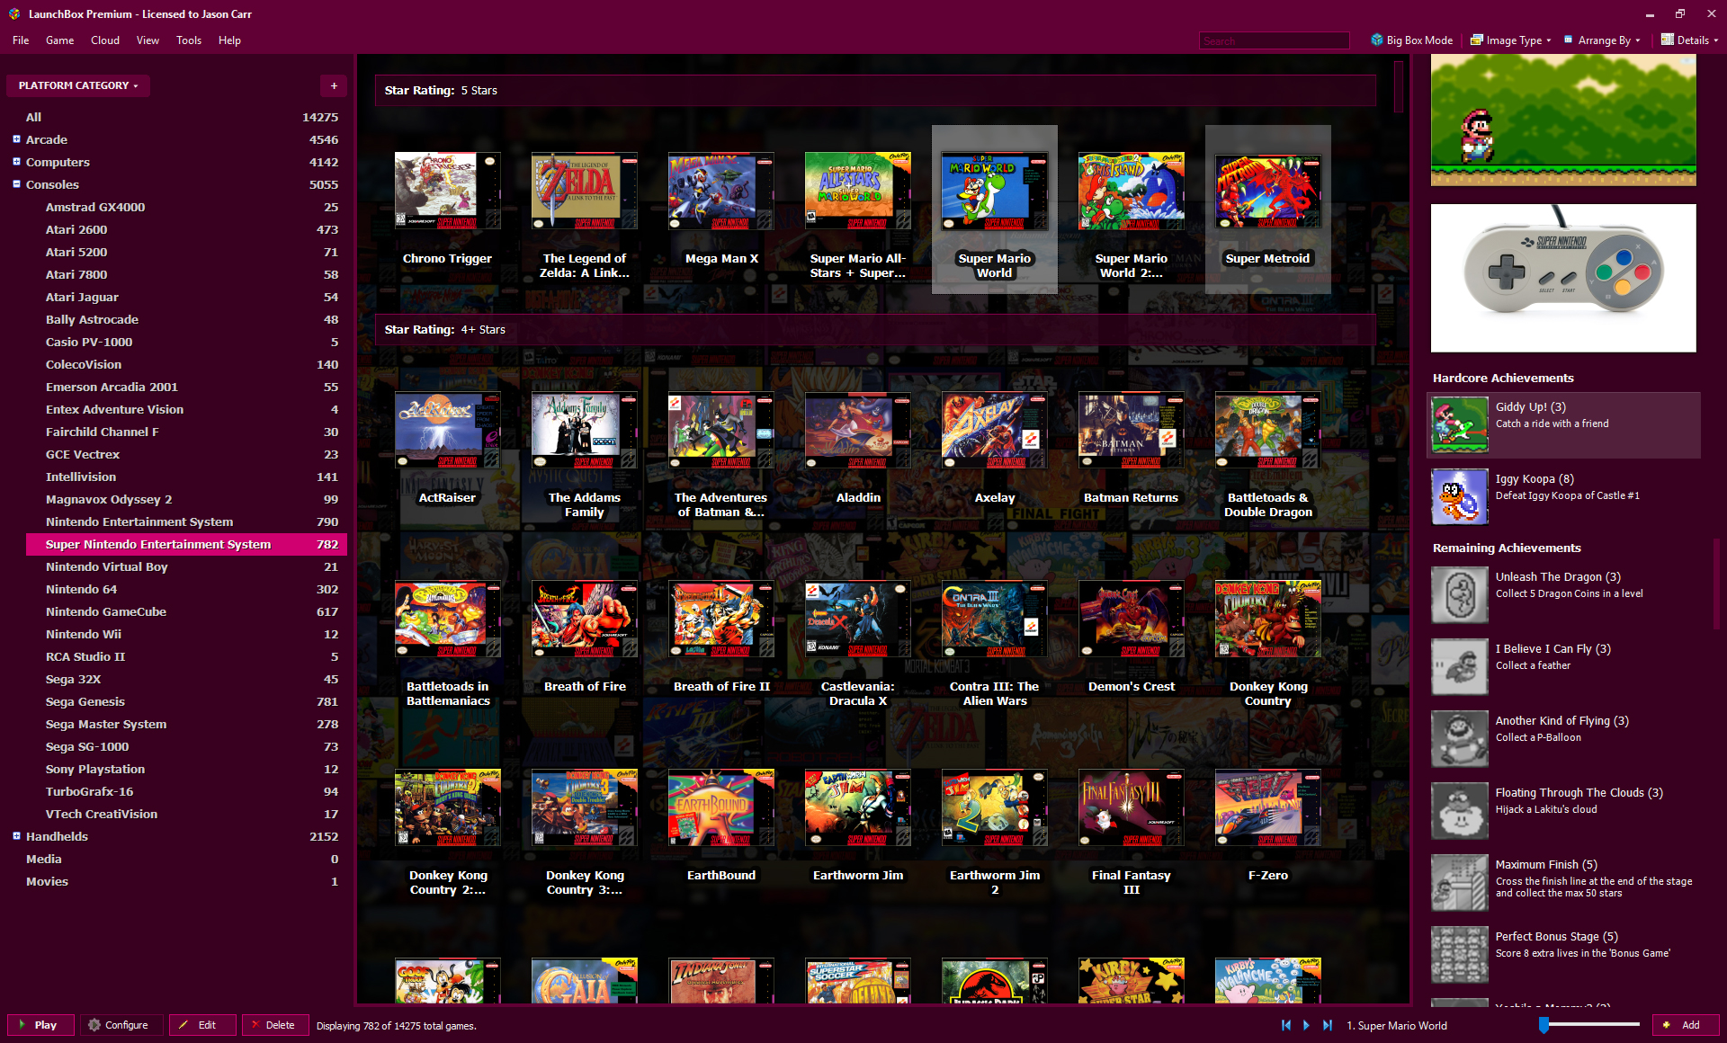This screenshot has height=1043, width=1727.
Task: Click the Add button
Action: tap(1686, 1025)
